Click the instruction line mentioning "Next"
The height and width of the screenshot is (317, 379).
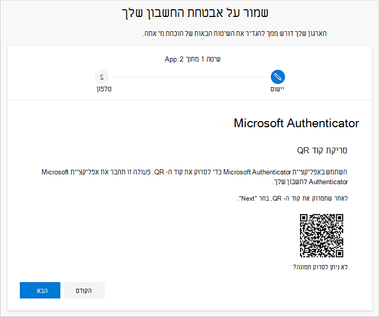point(293,199)
